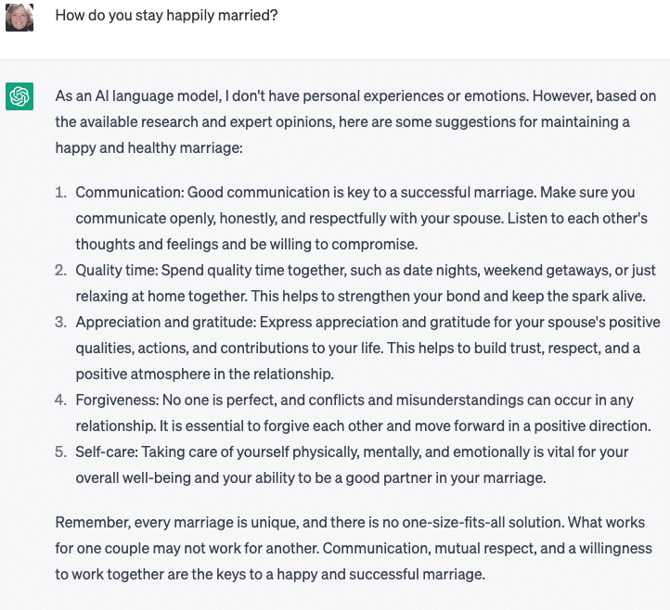Click the 'Communication:' list item heading
The height and width of the screenshot is (610, 670).
(130, 192)
